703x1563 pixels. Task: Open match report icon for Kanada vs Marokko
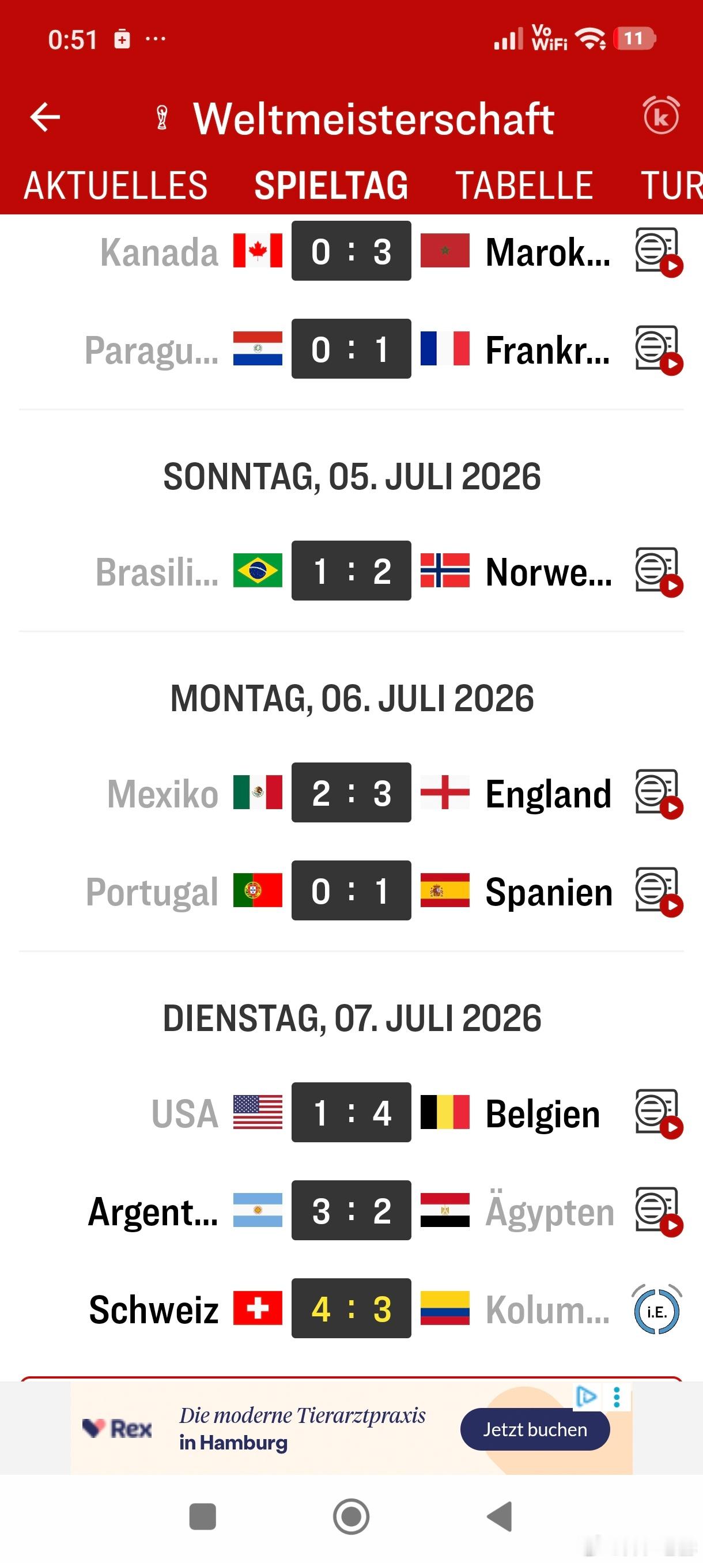point(659,252)
